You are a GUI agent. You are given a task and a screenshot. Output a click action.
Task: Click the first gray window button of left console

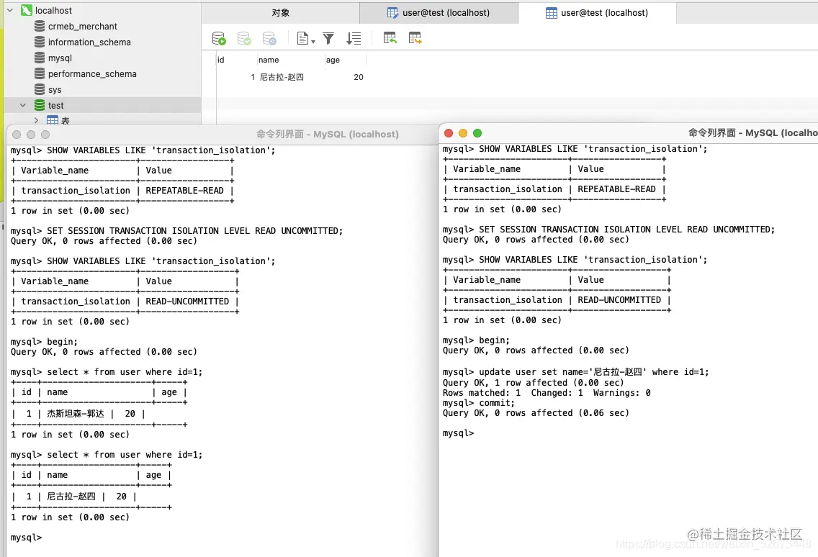[x=16, y=135]
